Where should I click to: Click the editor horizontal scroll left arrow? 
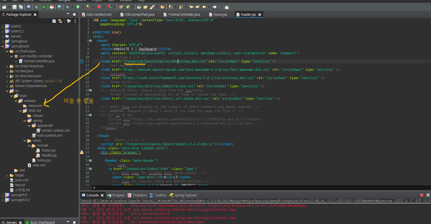click(x=94, y=188)
